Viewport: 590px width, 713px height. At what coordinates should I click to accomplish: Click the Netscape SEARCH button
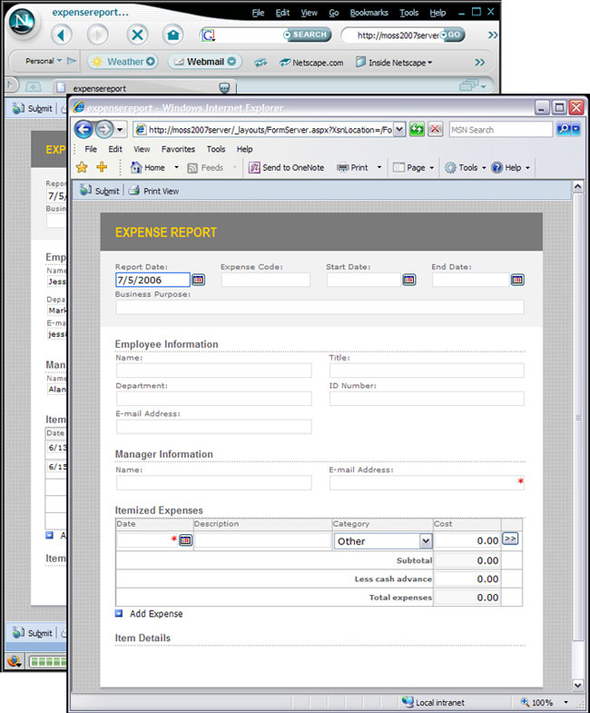click(x=307, y=35)
